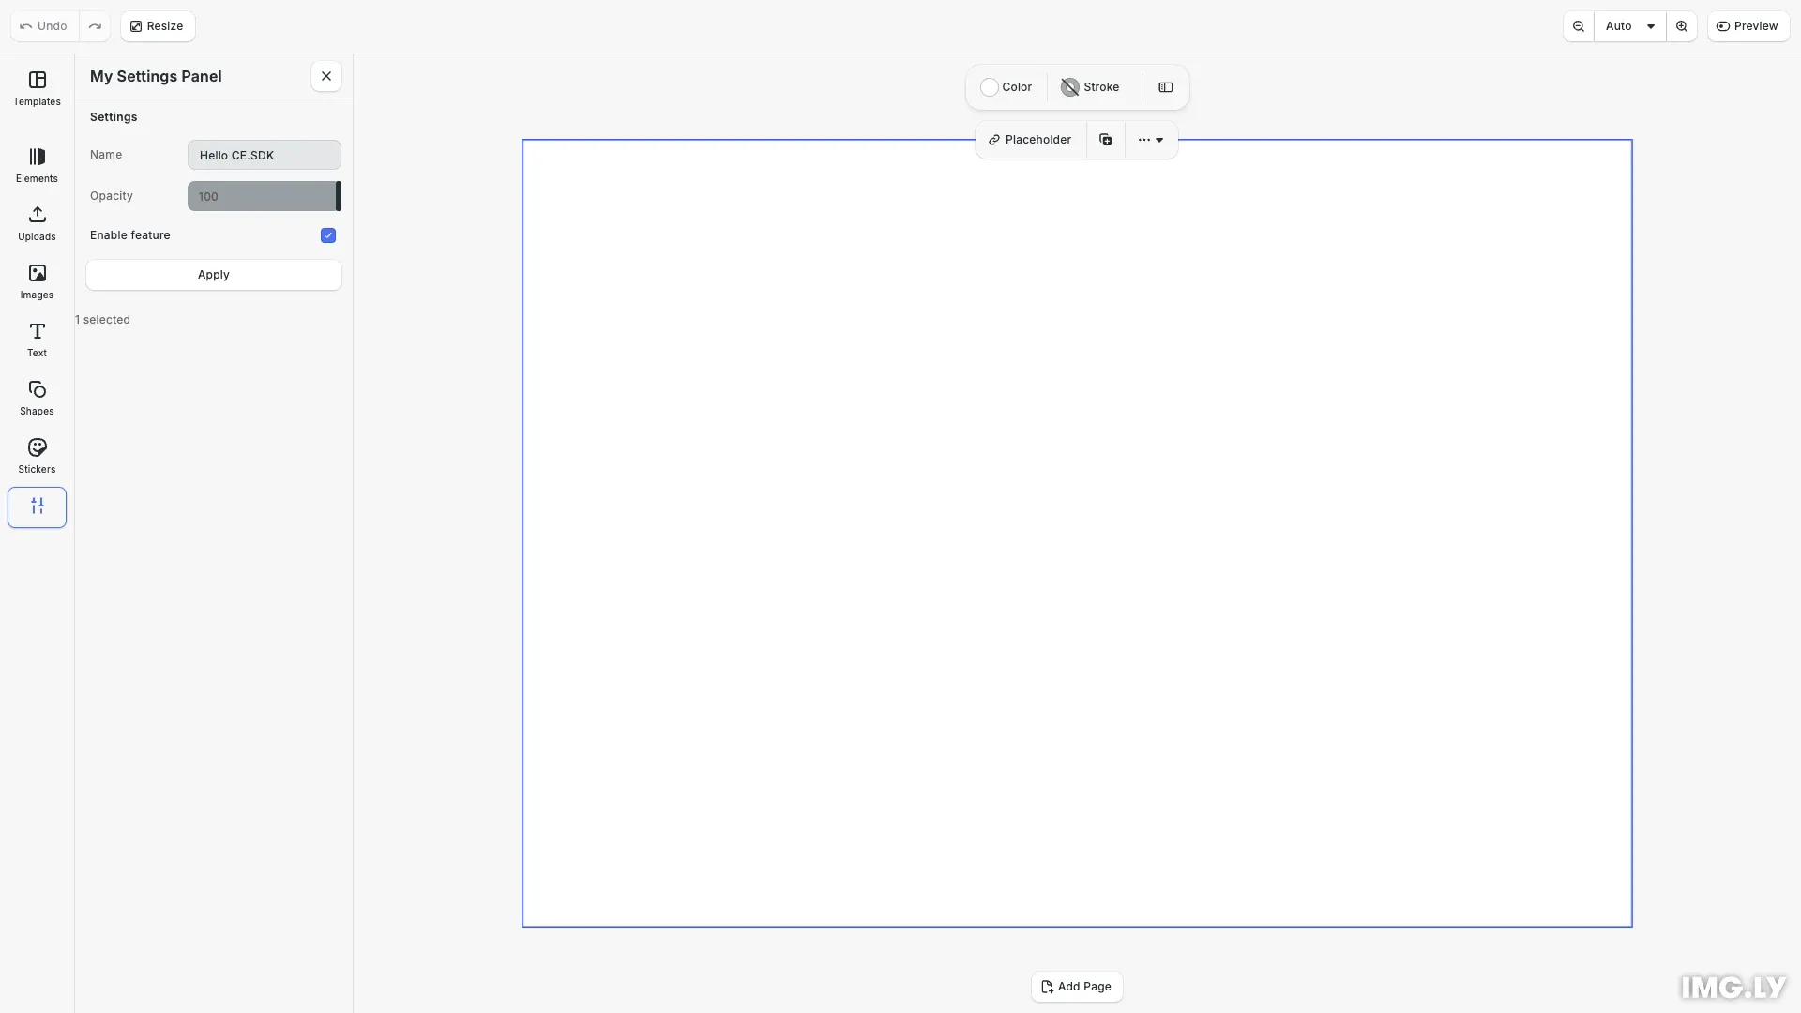Image resolution: width=1801 pixels, height=1013 pixels.
Task: Open the custom settings panel icon
Action: click(x=37, y=507)
